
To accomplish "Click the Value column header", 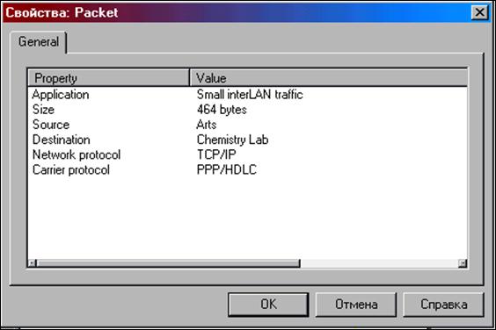I will click(329, 78).
